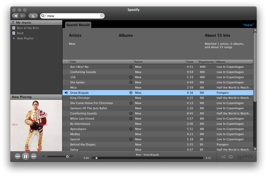Click the radio broadcast icon next to navigation arrows

point(33,16)
